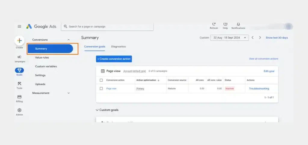The image size is (308, 145).
Task: Go to previous date range
Action: tap(253, 38)
